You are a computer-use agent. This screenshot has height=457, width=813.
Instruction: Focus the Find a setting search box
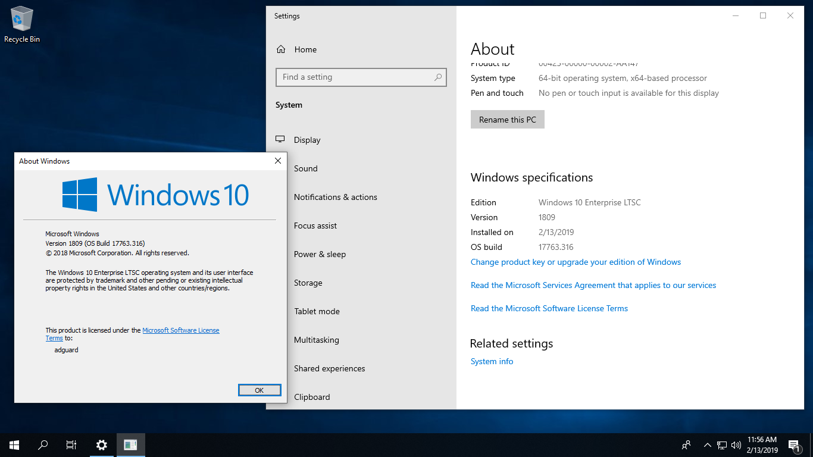[x=361, y=77]
